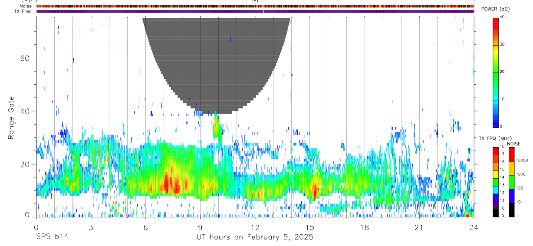The image size is (533, 246).
Task: Pick the black 9 MHz TX FRQ swatch
Action: (x=496, y=213)
